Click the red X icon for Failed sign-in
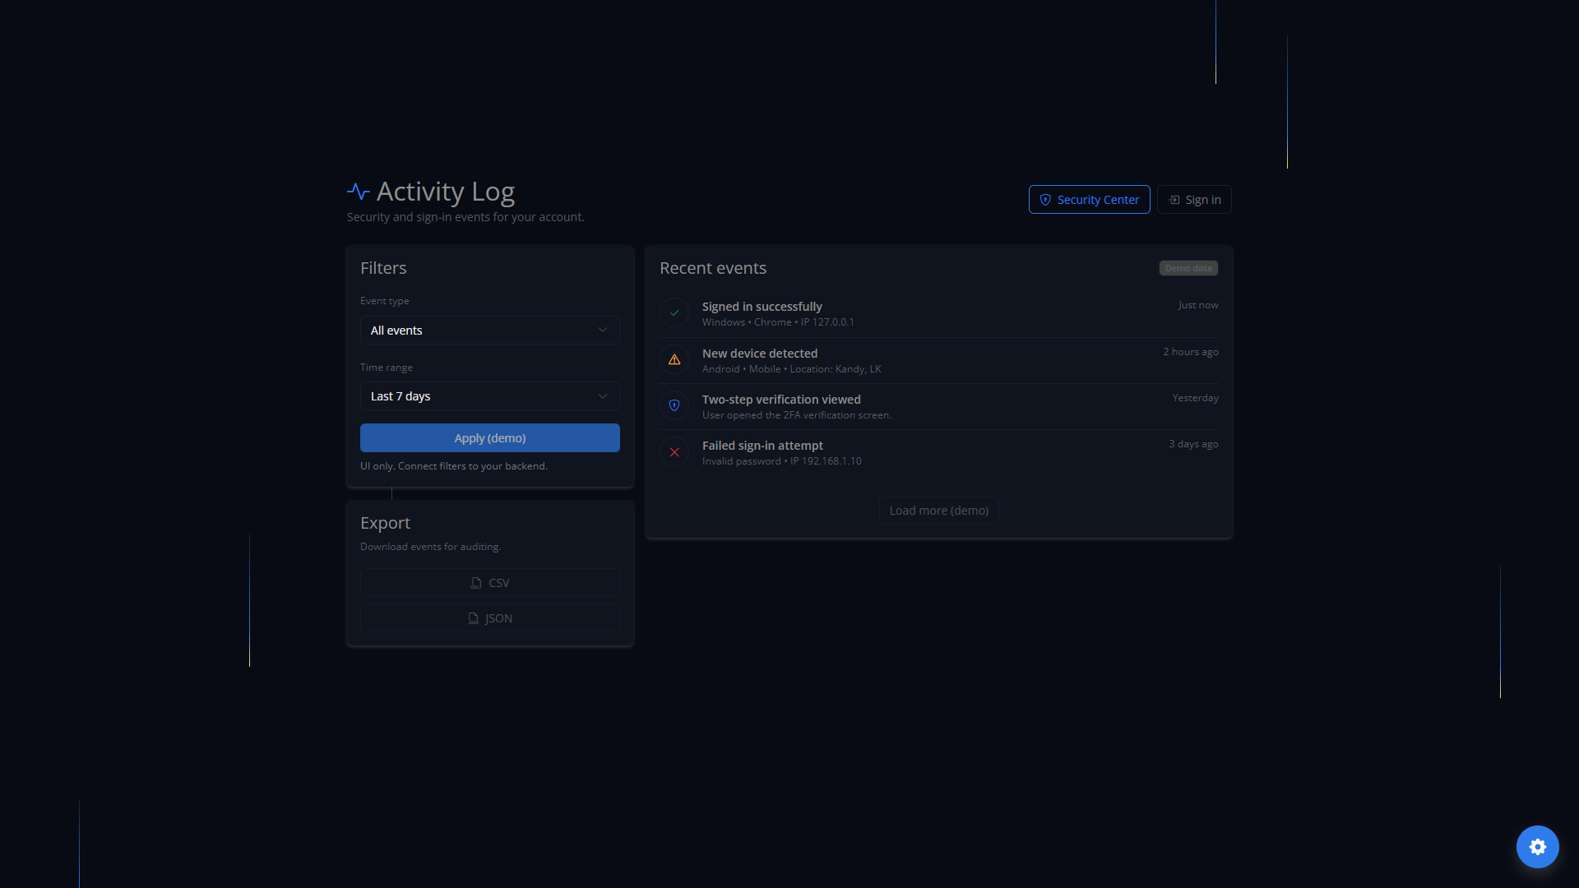 tap(674, 452)
